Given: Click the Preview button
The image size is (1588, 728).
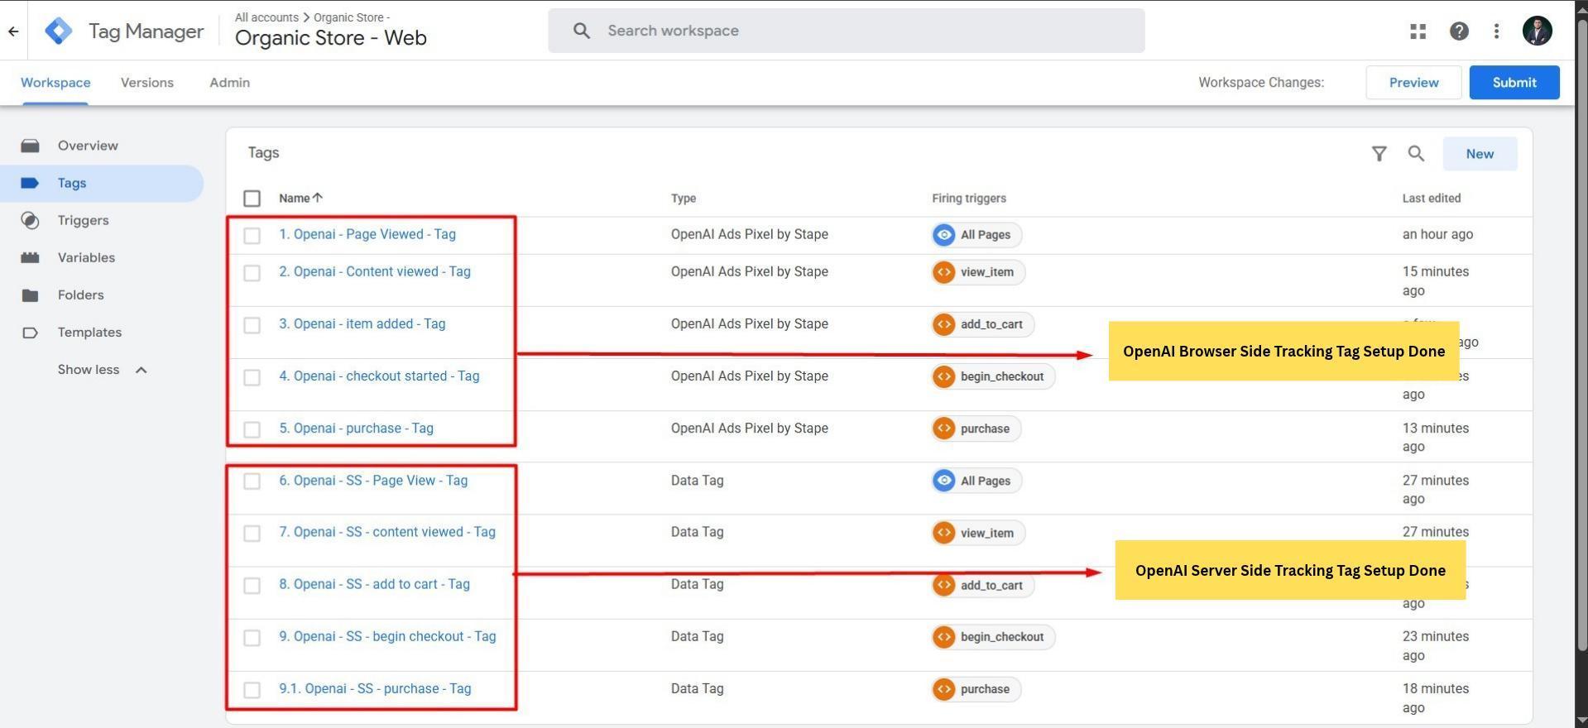Looking at the screenshot, I should click(x=1413, y=83).
